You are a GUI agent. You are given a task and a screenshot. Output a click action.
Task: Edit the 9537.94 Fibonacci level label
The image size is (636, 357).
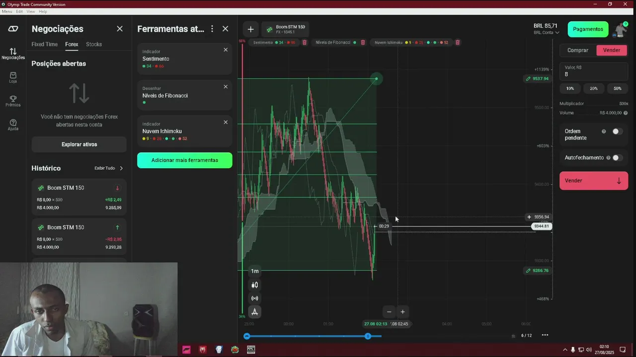538,79
